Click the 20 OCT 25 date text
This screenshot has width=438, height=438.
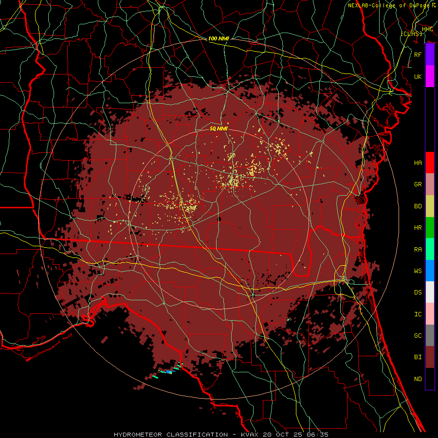pyautogui.click(x=280, y=435)
